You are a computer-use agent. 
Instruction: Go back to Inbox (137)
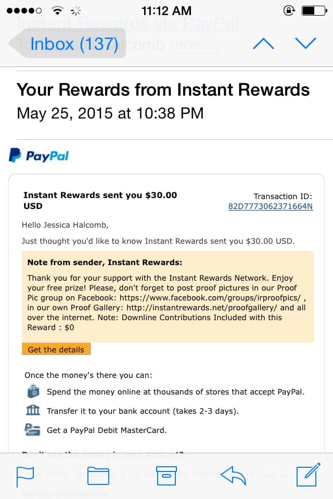click(68, 44)
